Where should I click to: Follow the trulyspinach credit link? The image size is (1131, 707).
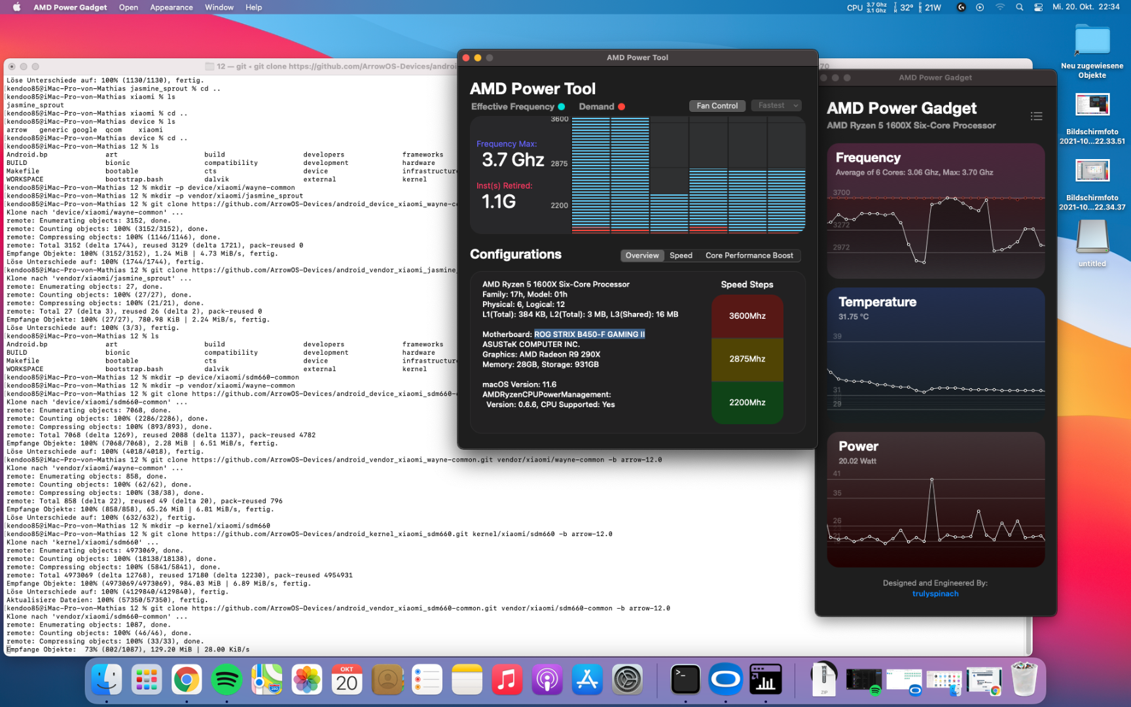click(935, 594)
